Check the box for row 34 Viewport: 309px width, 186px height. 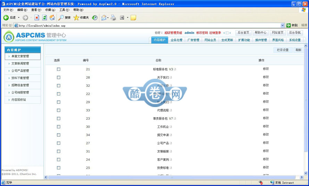59,135
